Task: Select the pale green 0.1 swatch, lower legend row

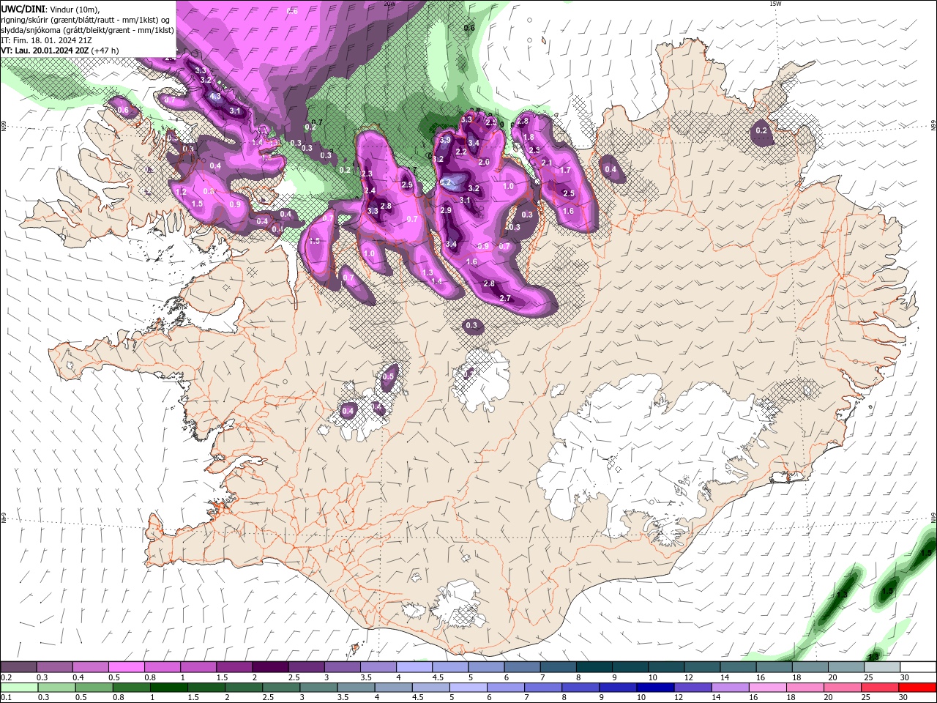Action: [x=19, y=687]
